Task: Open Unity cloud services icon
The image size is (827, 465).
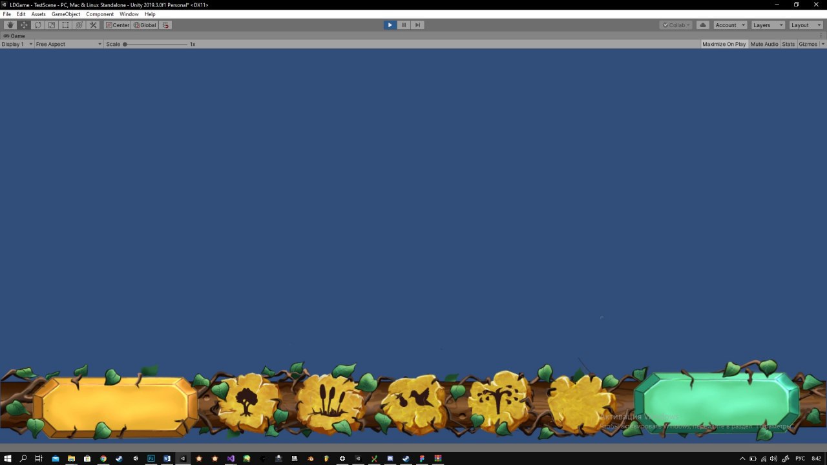Action: pyautogui.click(x=703, y=25)
